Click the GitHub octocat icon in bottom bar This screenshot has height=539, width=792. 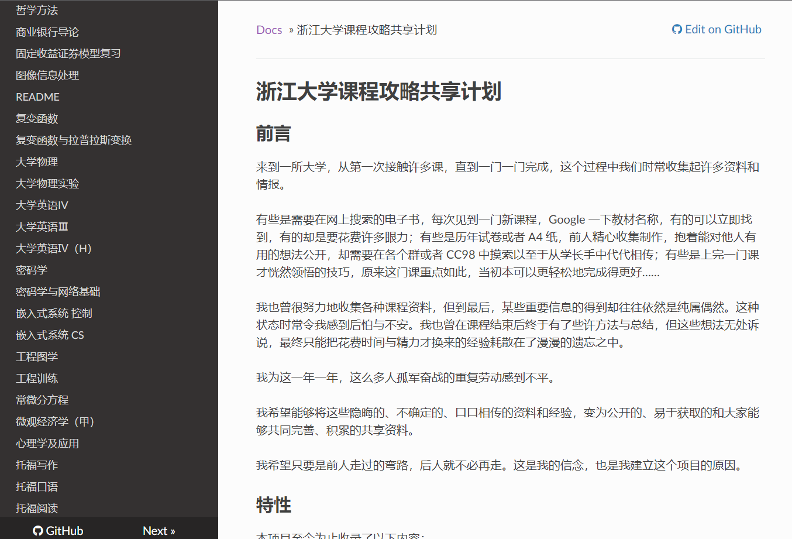click(x=38, y=531)
